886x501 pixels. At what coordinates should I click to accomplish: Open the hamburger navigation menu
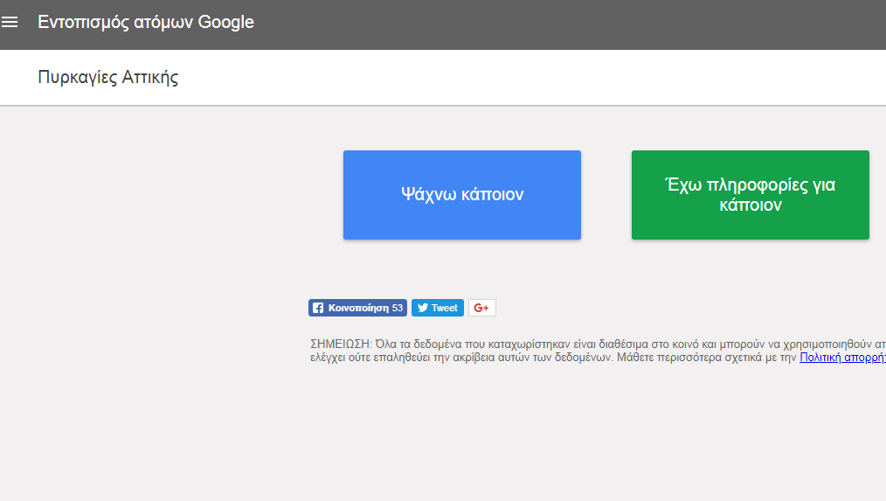pos(10,22)
